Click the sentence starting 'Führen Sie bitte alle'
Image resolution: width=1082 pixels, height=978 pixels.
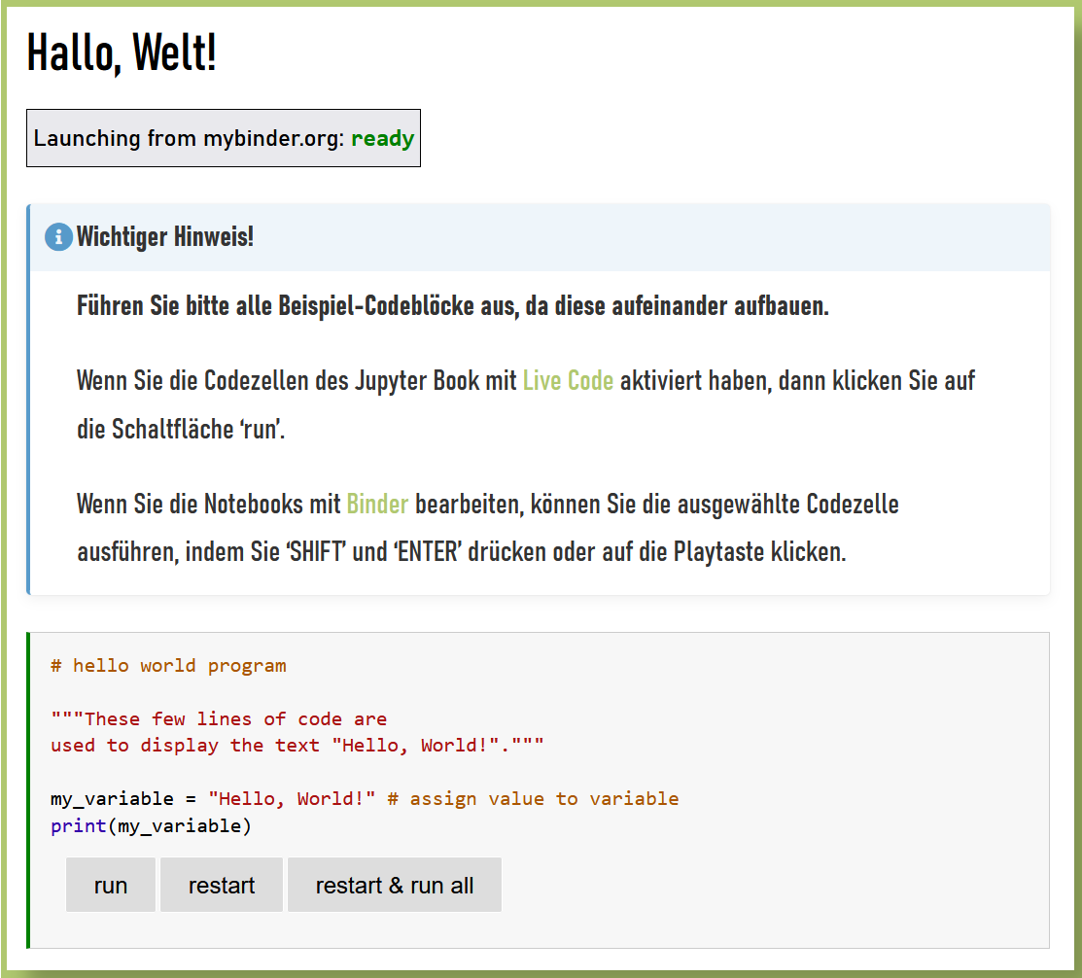452,306
